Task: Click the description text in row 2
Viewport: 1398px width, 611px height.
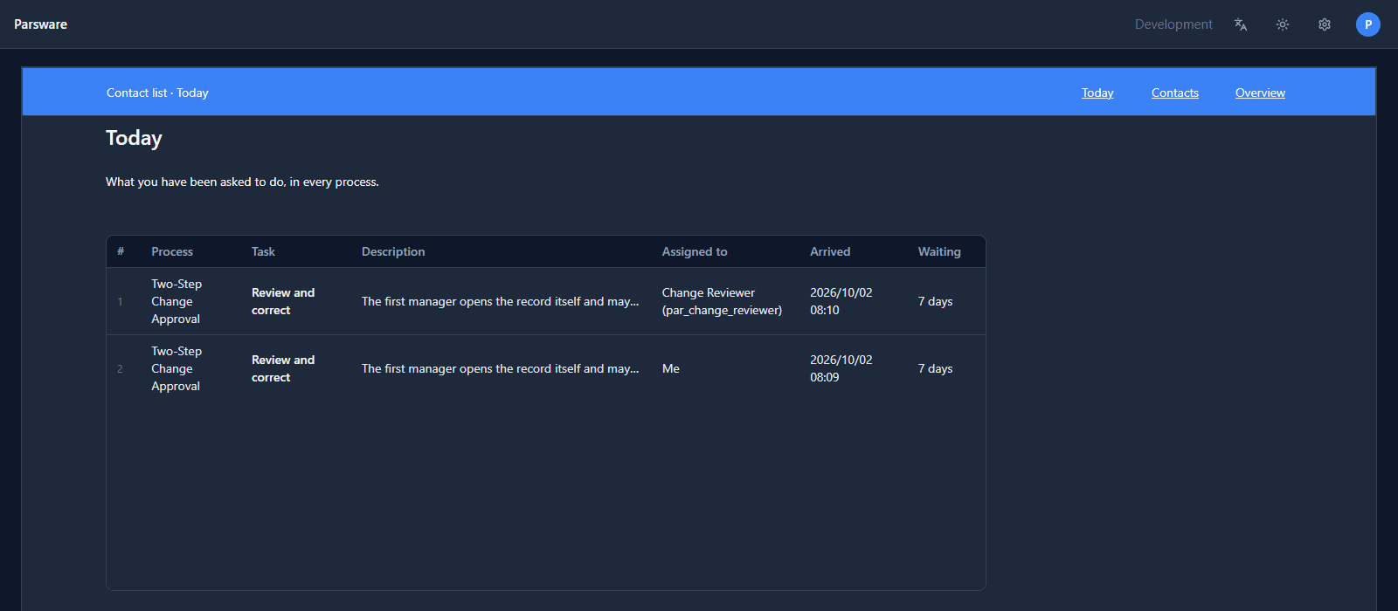Action: tap(500, 368)
